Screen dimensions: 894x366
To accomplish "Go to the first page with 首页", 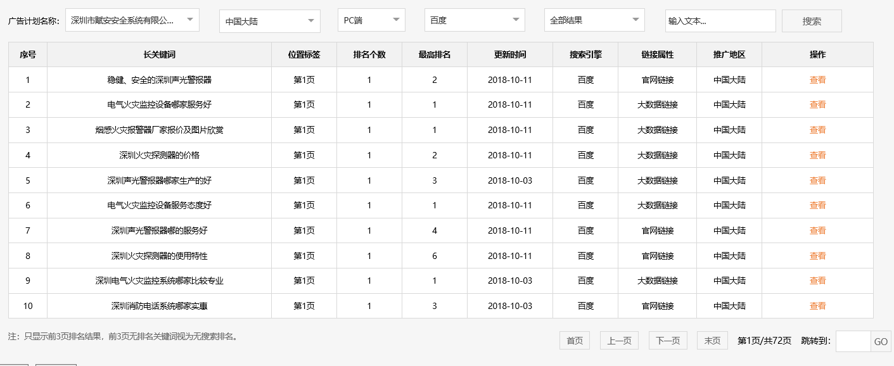I will coord(574,340).
